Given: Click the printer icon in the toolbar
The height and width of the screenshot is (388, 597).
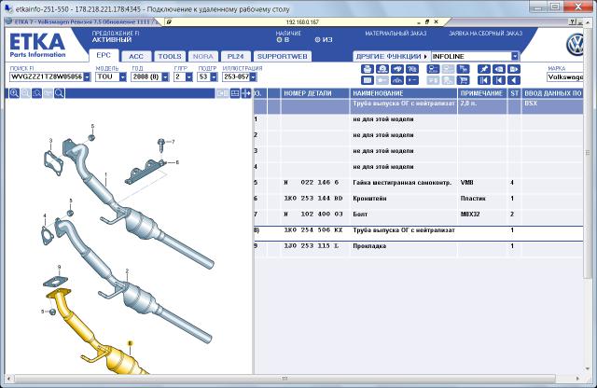Looking at the screenshot, I should pos(367,69).
